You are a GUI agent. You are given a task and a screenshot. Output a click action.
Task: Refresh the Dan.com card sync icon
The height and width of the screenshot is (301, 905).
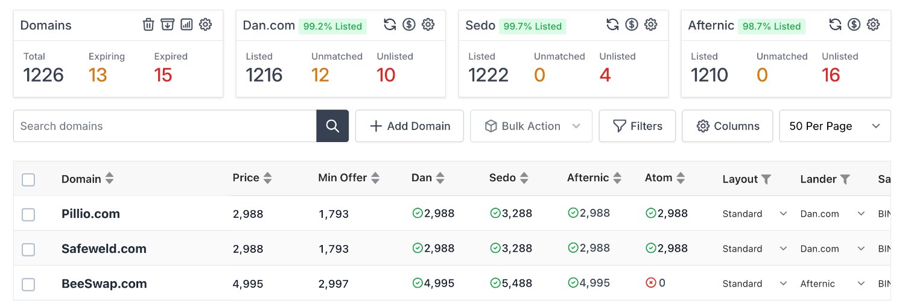(x=390, y=25)
